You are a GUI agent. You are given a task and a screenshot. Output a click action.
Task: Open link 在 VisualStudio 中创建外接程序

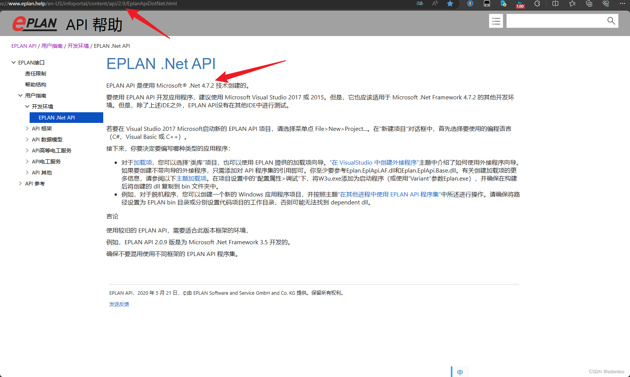[x=375, y=163]
